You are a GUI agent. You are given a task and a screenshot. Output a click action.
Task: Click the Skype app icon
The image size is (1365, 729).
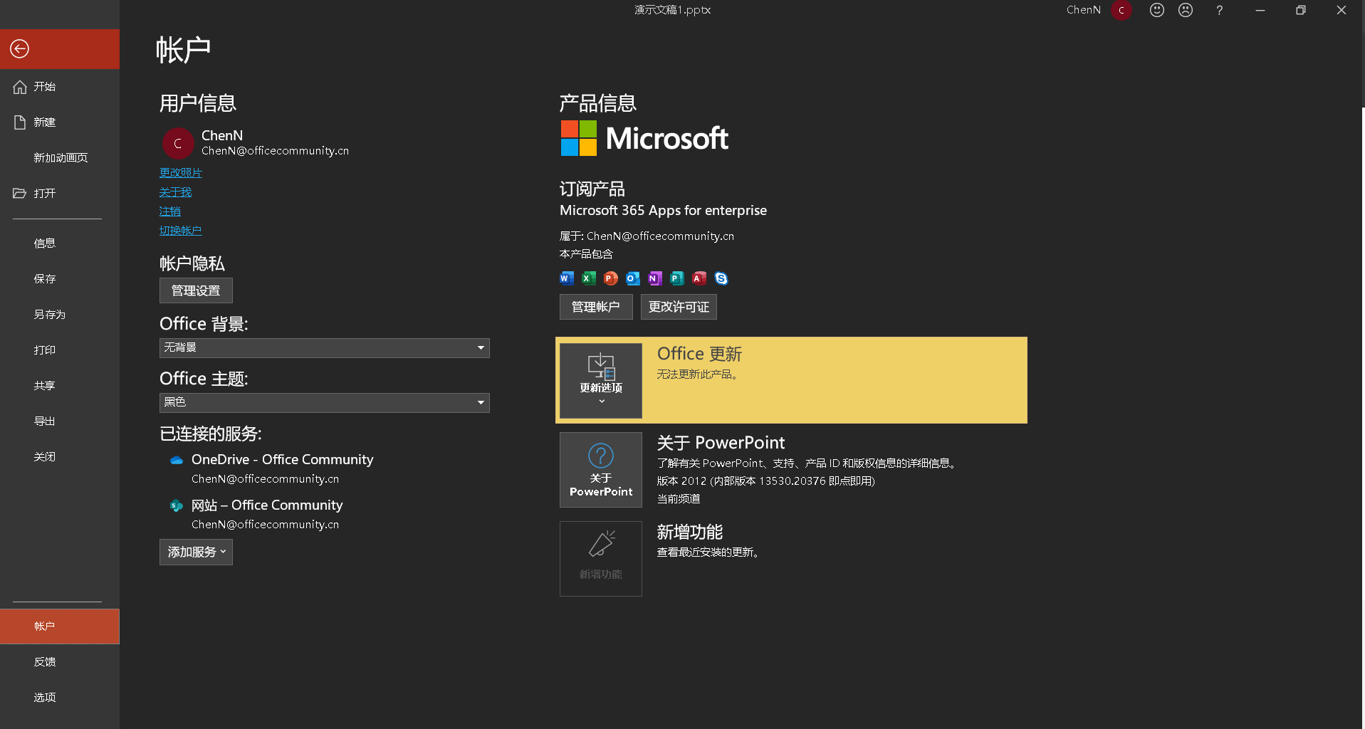pos(721,278)
